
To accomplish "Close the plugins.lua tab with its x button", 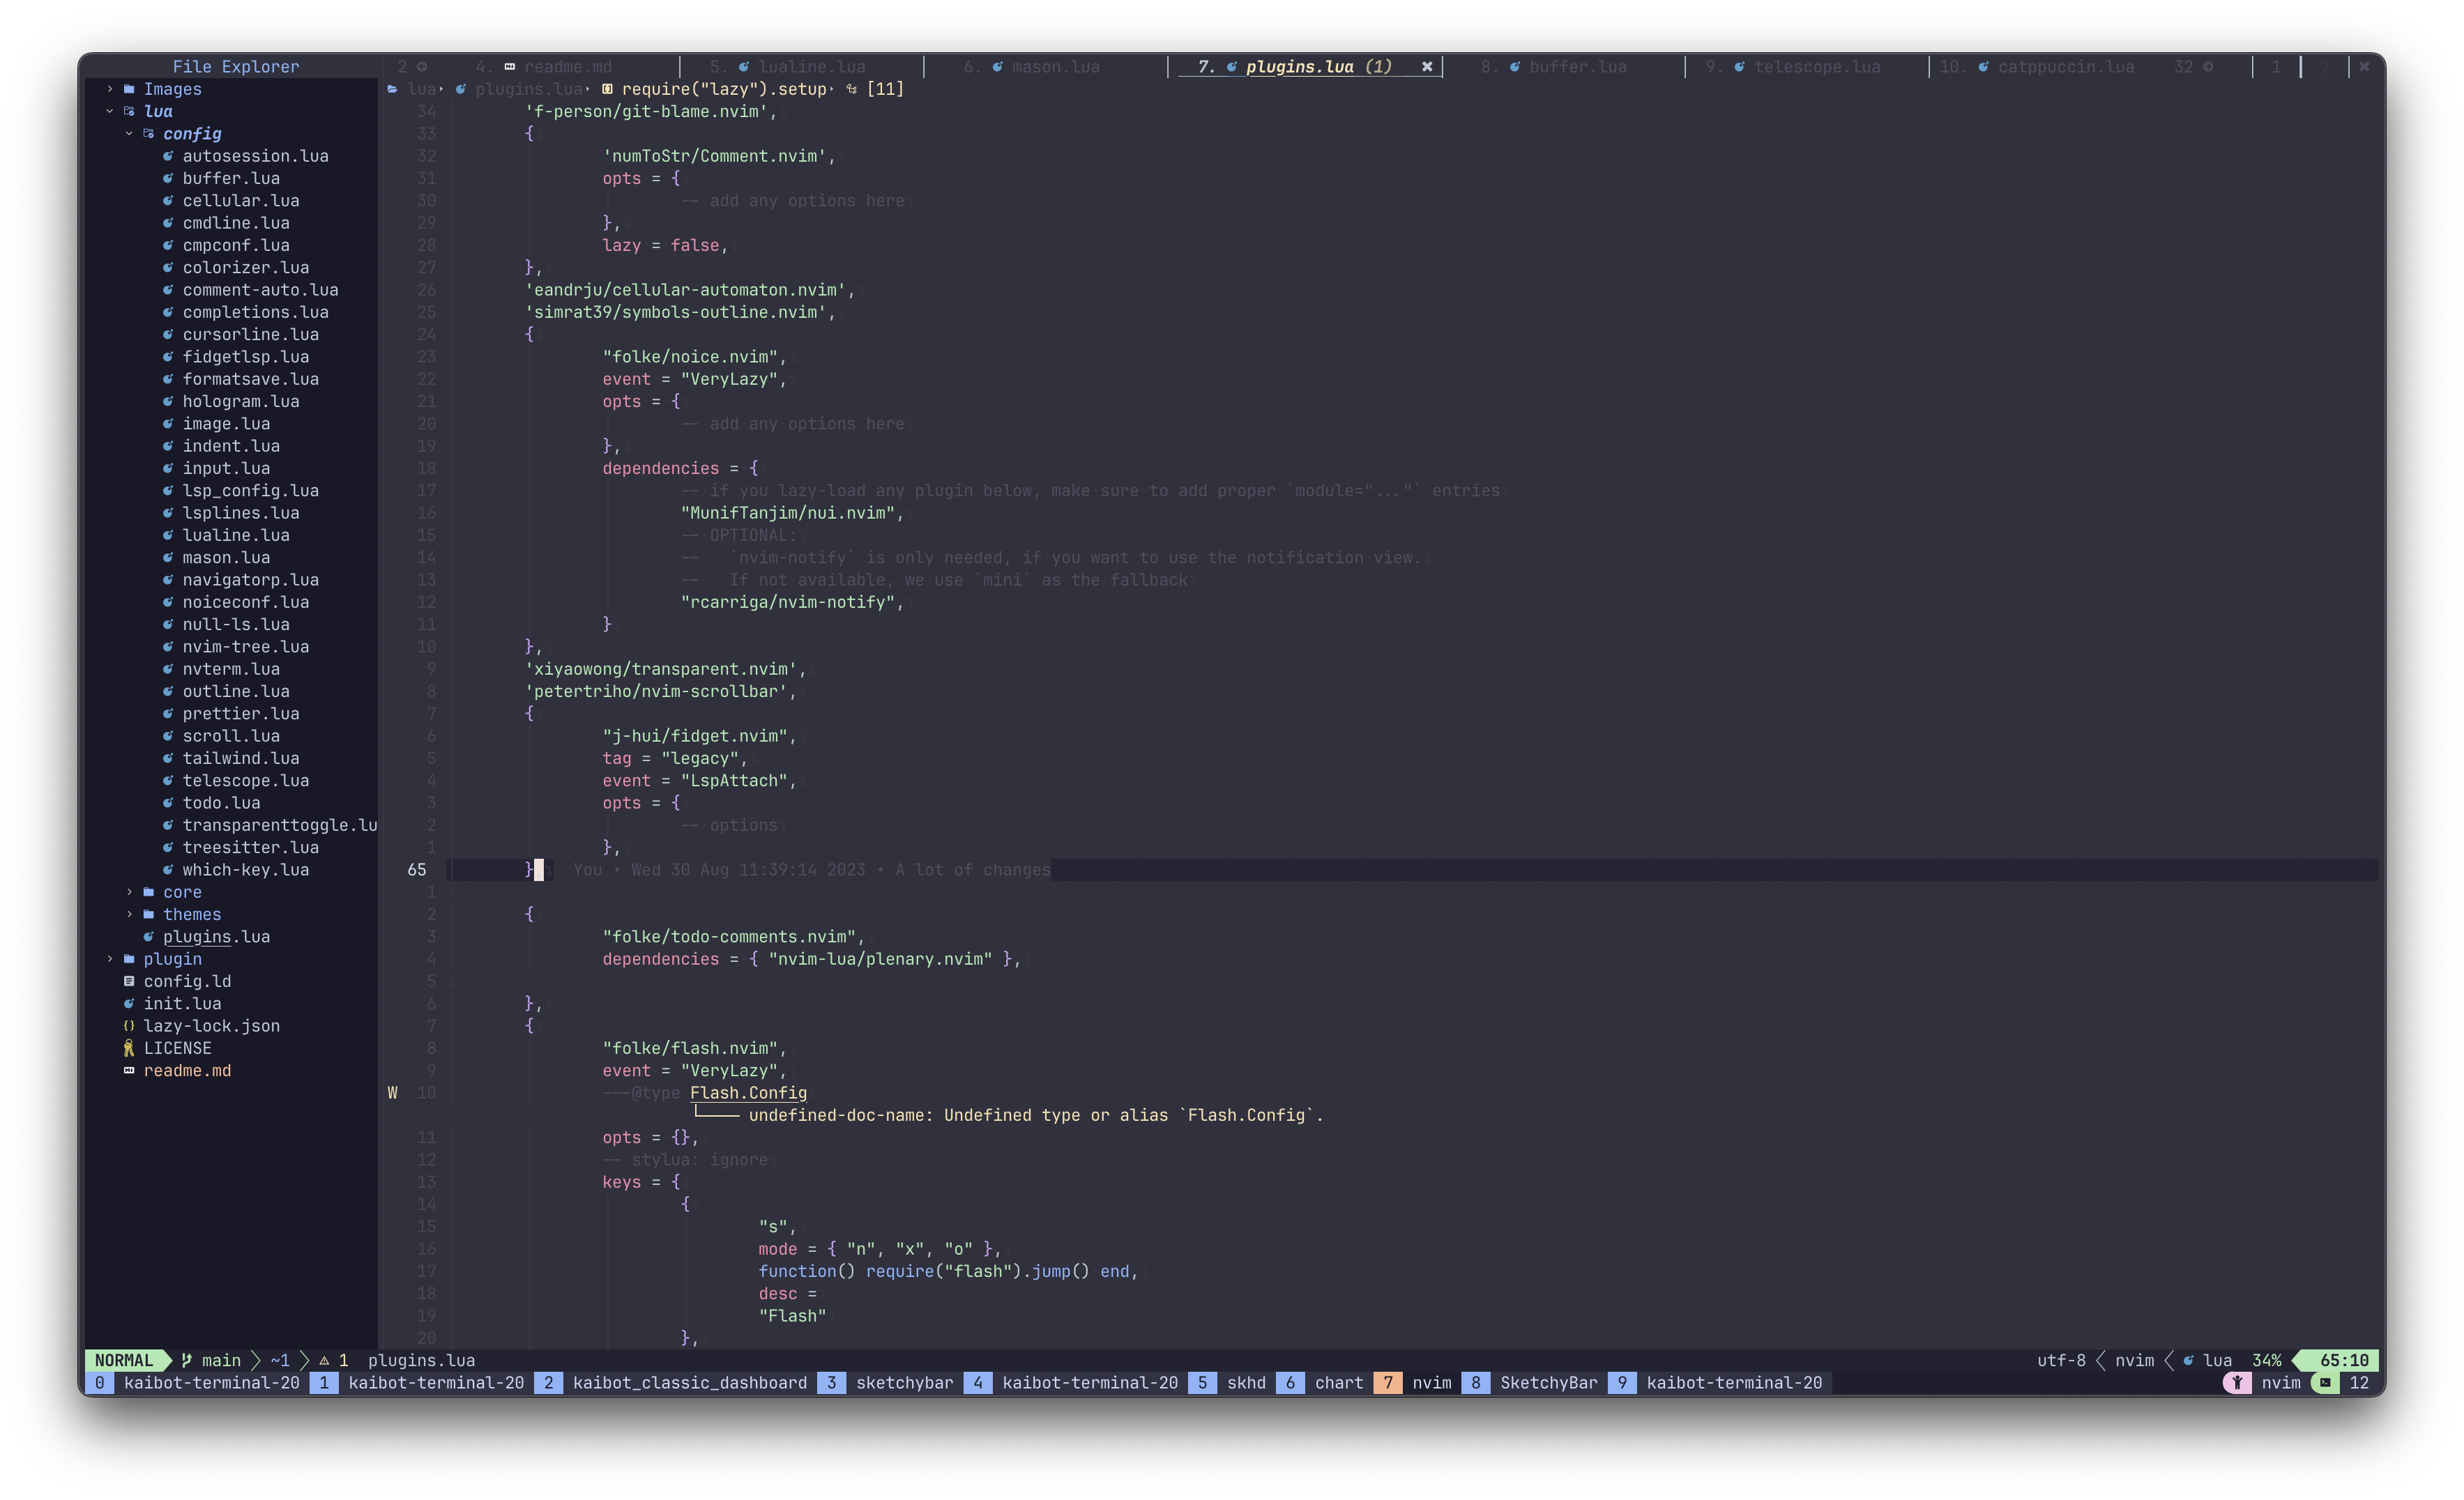I will [x=1427, y=67].
